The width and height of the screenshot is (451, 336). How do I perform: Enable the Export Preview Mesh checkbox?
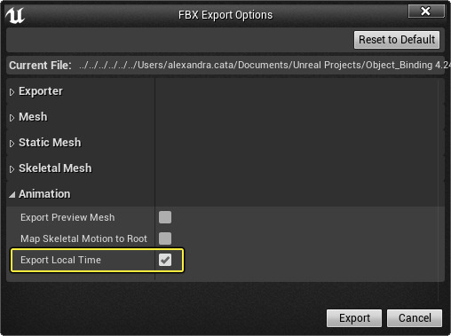165,217
